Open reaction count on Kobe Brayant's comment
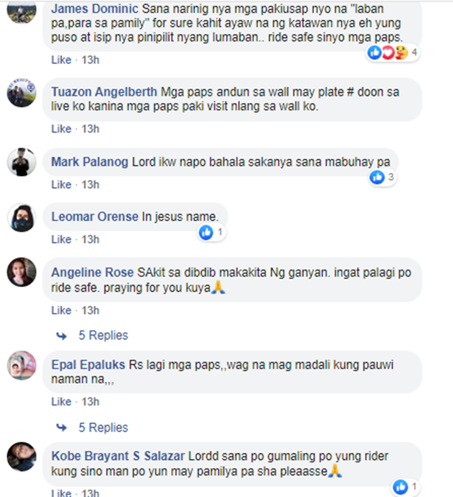Viewport: 453px width, 497px height. pos(406,487)
